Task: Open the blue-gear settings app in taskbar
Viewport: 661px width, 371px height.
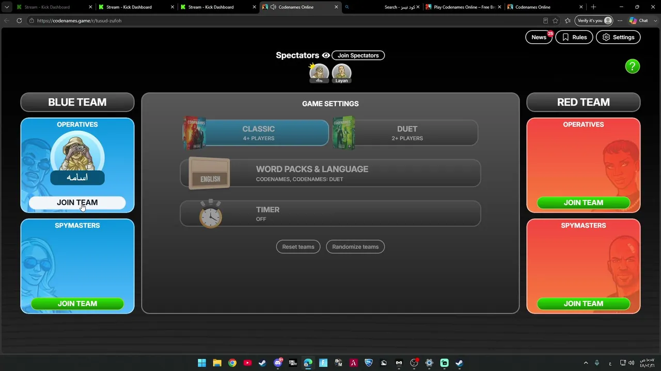Action: click(x=429, y=363)
